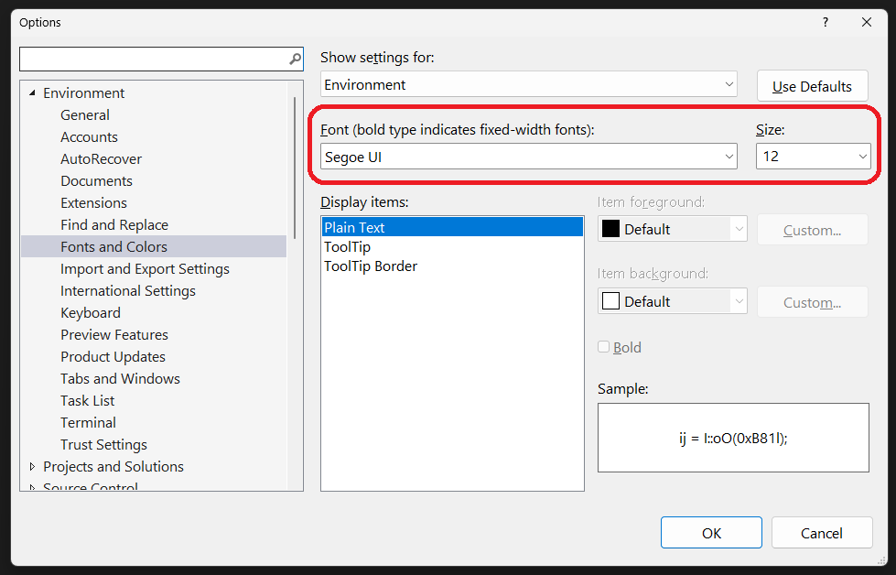Click the black Item foreground color swatch
Screen dimensions: 896x575
tap(610, 229)
